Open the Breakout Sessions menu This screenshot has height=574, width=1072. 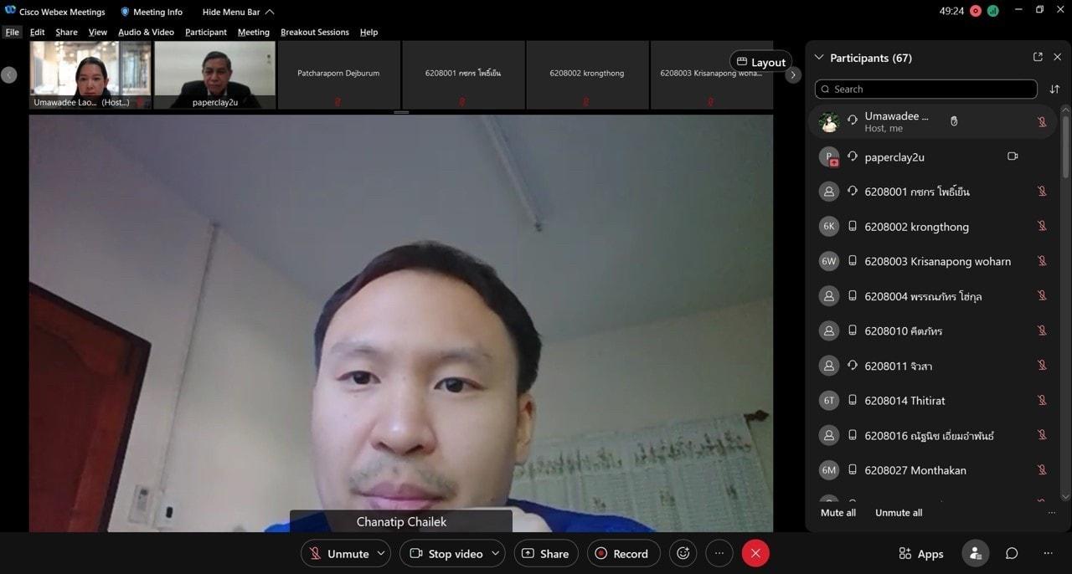tap(315, 32)
